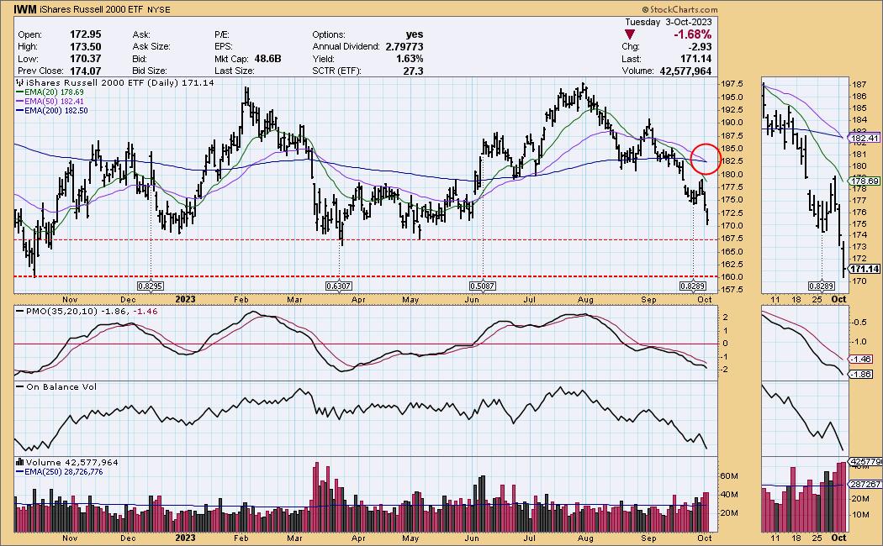Click the -1.86 PMO flag in zoom panel
The height and width of the screenshot is (546, 883).
pyautogui.click(x=862, y=374)
